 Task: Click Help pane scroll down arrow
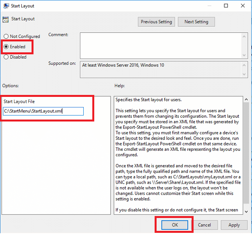point(246,212)
